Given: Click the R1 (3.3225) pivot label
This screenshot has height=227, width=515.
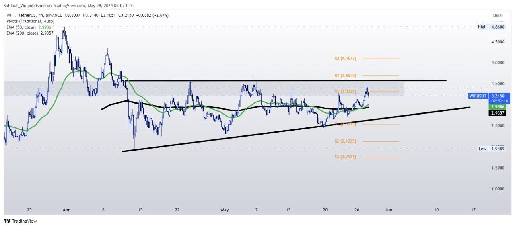Looking at the screenshot, I should click(x=345, y=91).
